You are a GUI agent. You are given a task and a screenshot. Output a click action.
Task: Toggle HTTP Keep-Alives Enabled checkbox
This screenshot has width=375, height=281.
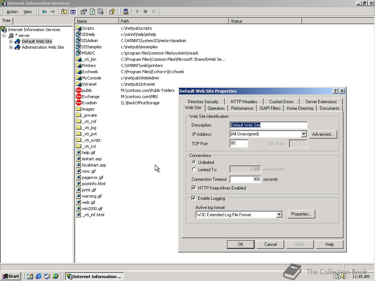pyautogui.click(x=194, y=188)
